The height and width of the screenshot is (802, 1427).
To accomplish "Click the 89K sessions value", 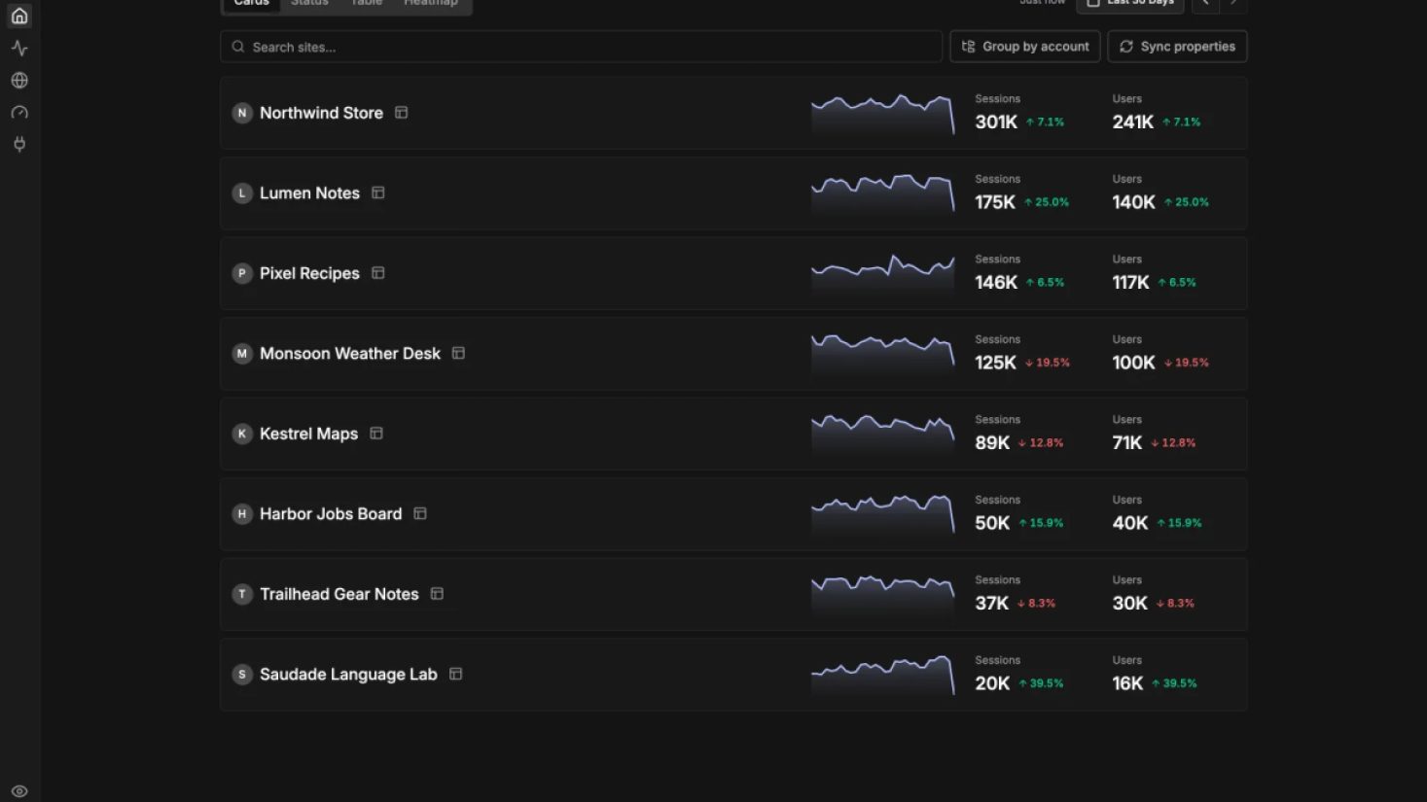I will tap(992, 442).
